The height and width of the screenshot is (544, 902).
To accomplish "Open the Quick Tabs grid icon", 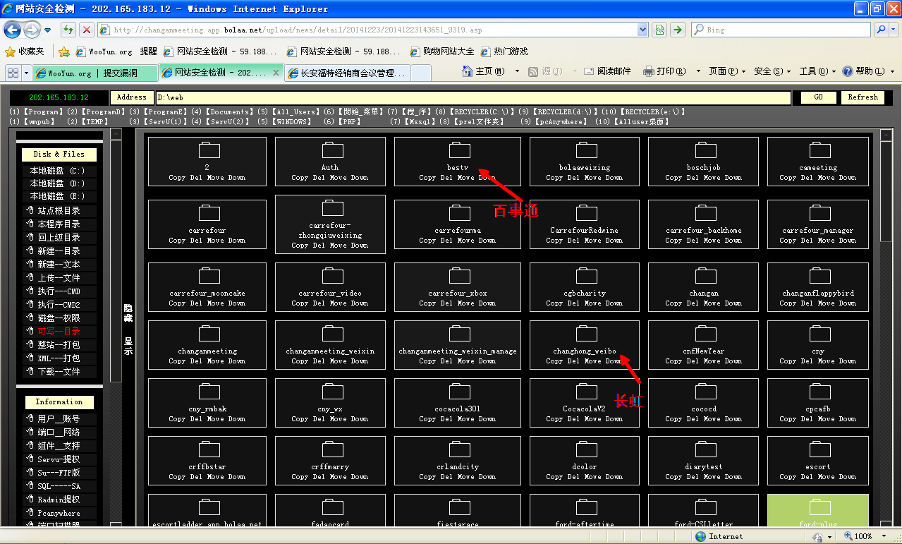I will [13, 73].
